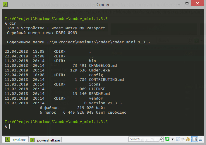Open the blue lines settings menu
The height and width of the screenshot is (145, 206).
tap(201, 139)
